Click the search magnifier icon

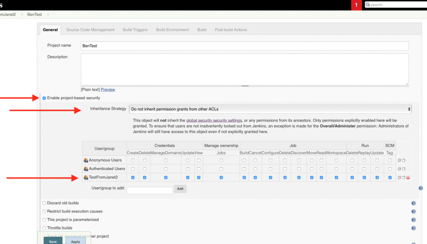click(x=367, y=5)
